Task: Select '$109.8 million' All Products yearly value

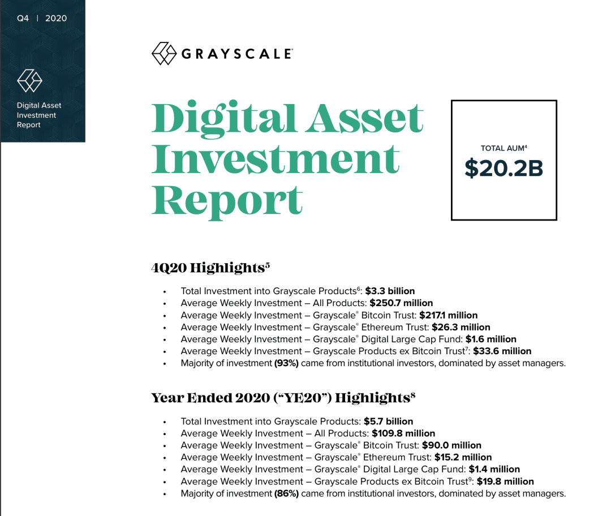Action: (404, 434)
